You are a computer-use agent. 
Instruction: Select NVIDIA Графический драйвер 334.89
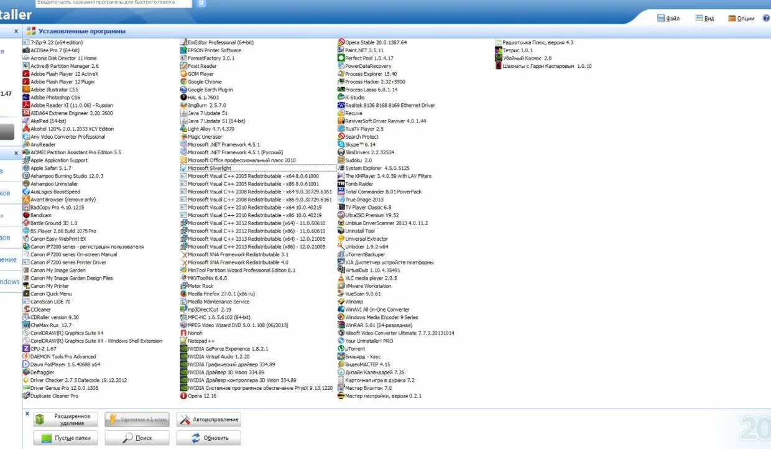tap(227, 364)
